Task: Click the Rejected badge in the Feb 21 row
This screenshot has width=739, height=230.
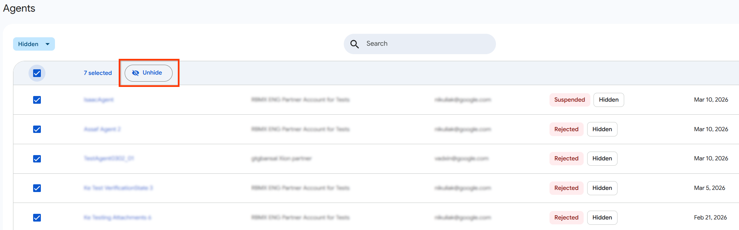Action: [x=566, y=218]
